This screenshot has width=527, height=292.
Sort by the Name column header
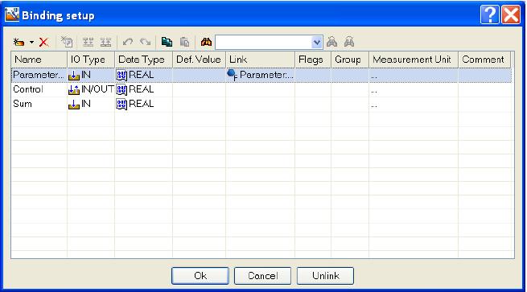pos(39,60)
